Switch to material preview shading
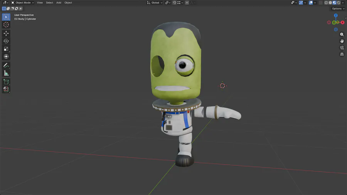Screen dimensions: 347x195 (x=335, y=3)
